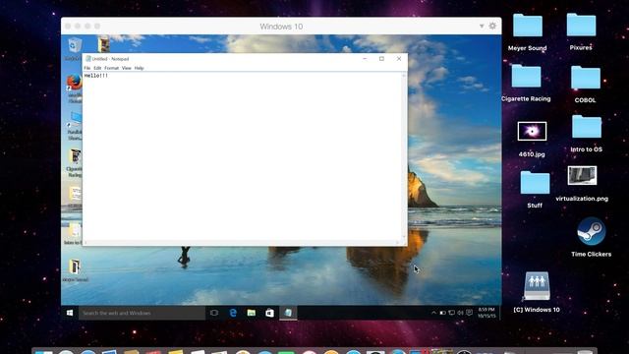Open Task View on the taskbar
Screen dimensions: 629x354
click(214, 313)
